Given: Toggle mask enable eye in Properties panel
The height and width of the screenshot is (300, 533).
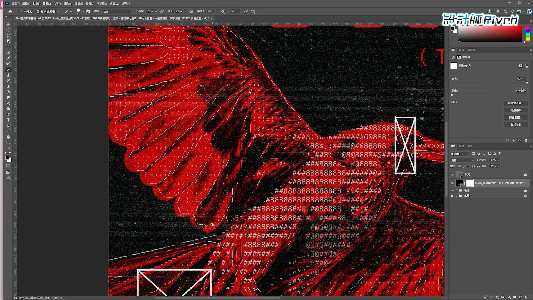Looking at the screenshot, I should [x=520, y=141].
